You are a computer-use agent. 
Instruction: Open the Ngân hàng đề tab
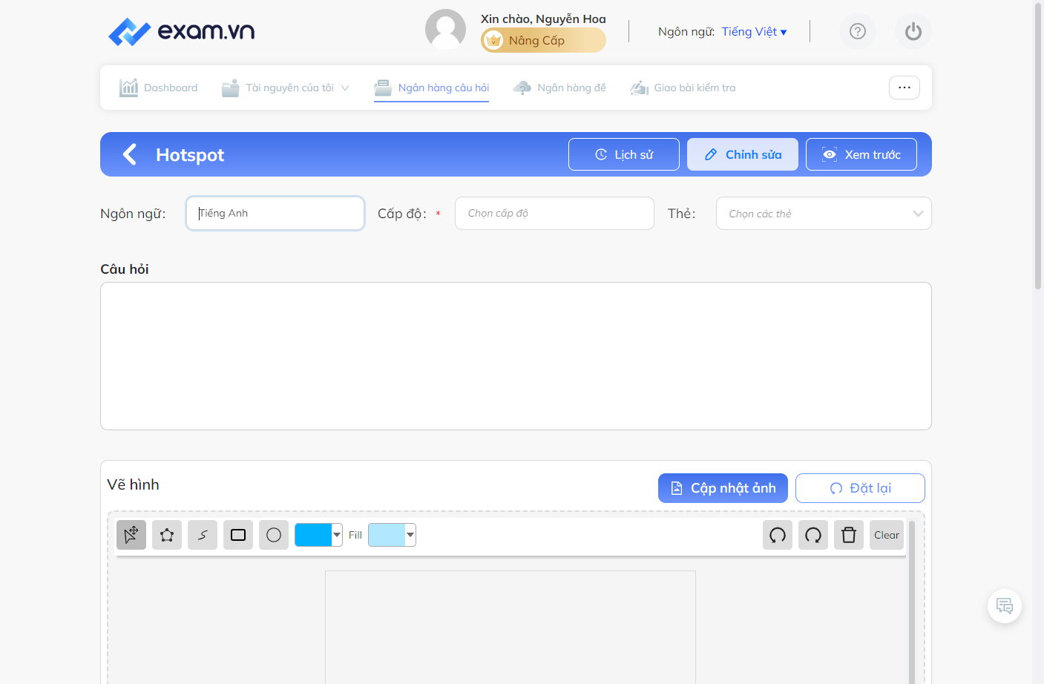559,88
